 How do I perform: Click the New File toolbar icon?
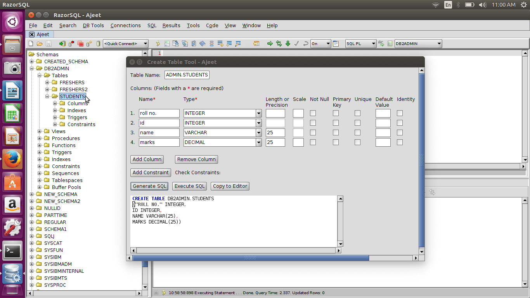31,44
